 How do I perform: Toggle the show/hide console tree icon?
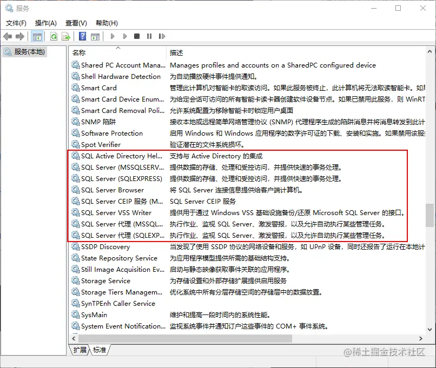[37, 36]
